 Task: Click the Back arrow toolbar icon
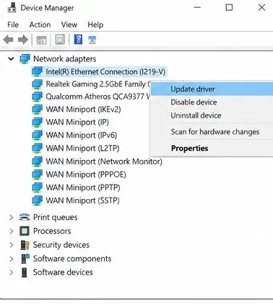pos(8,40)
